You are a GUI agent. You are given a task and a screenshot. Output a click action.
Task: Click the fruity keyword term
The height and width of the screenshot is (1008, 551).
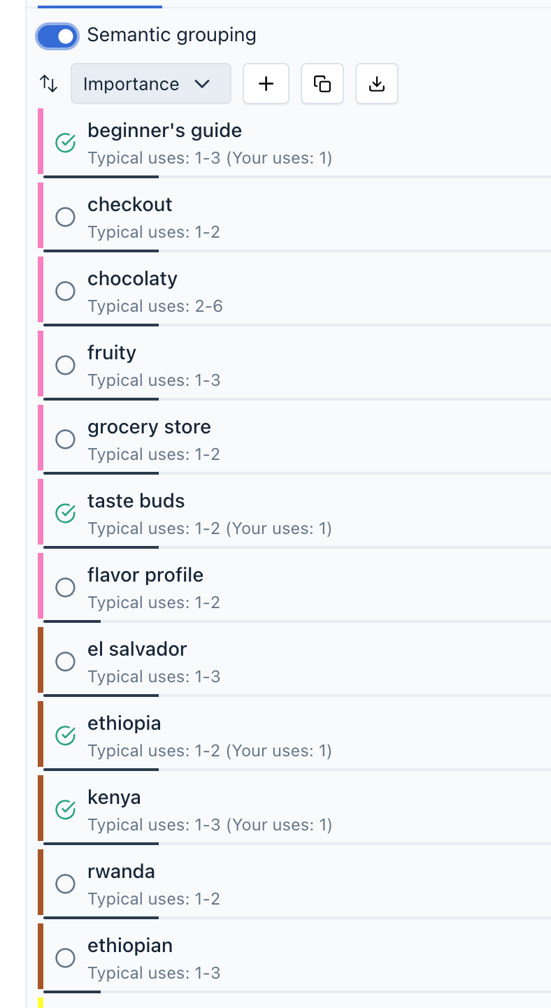point(112,353)
